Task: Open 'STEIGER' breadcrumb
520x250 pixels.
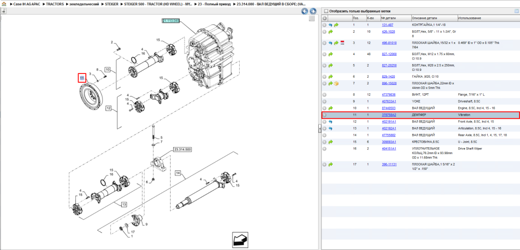Action: coord(111,4)
